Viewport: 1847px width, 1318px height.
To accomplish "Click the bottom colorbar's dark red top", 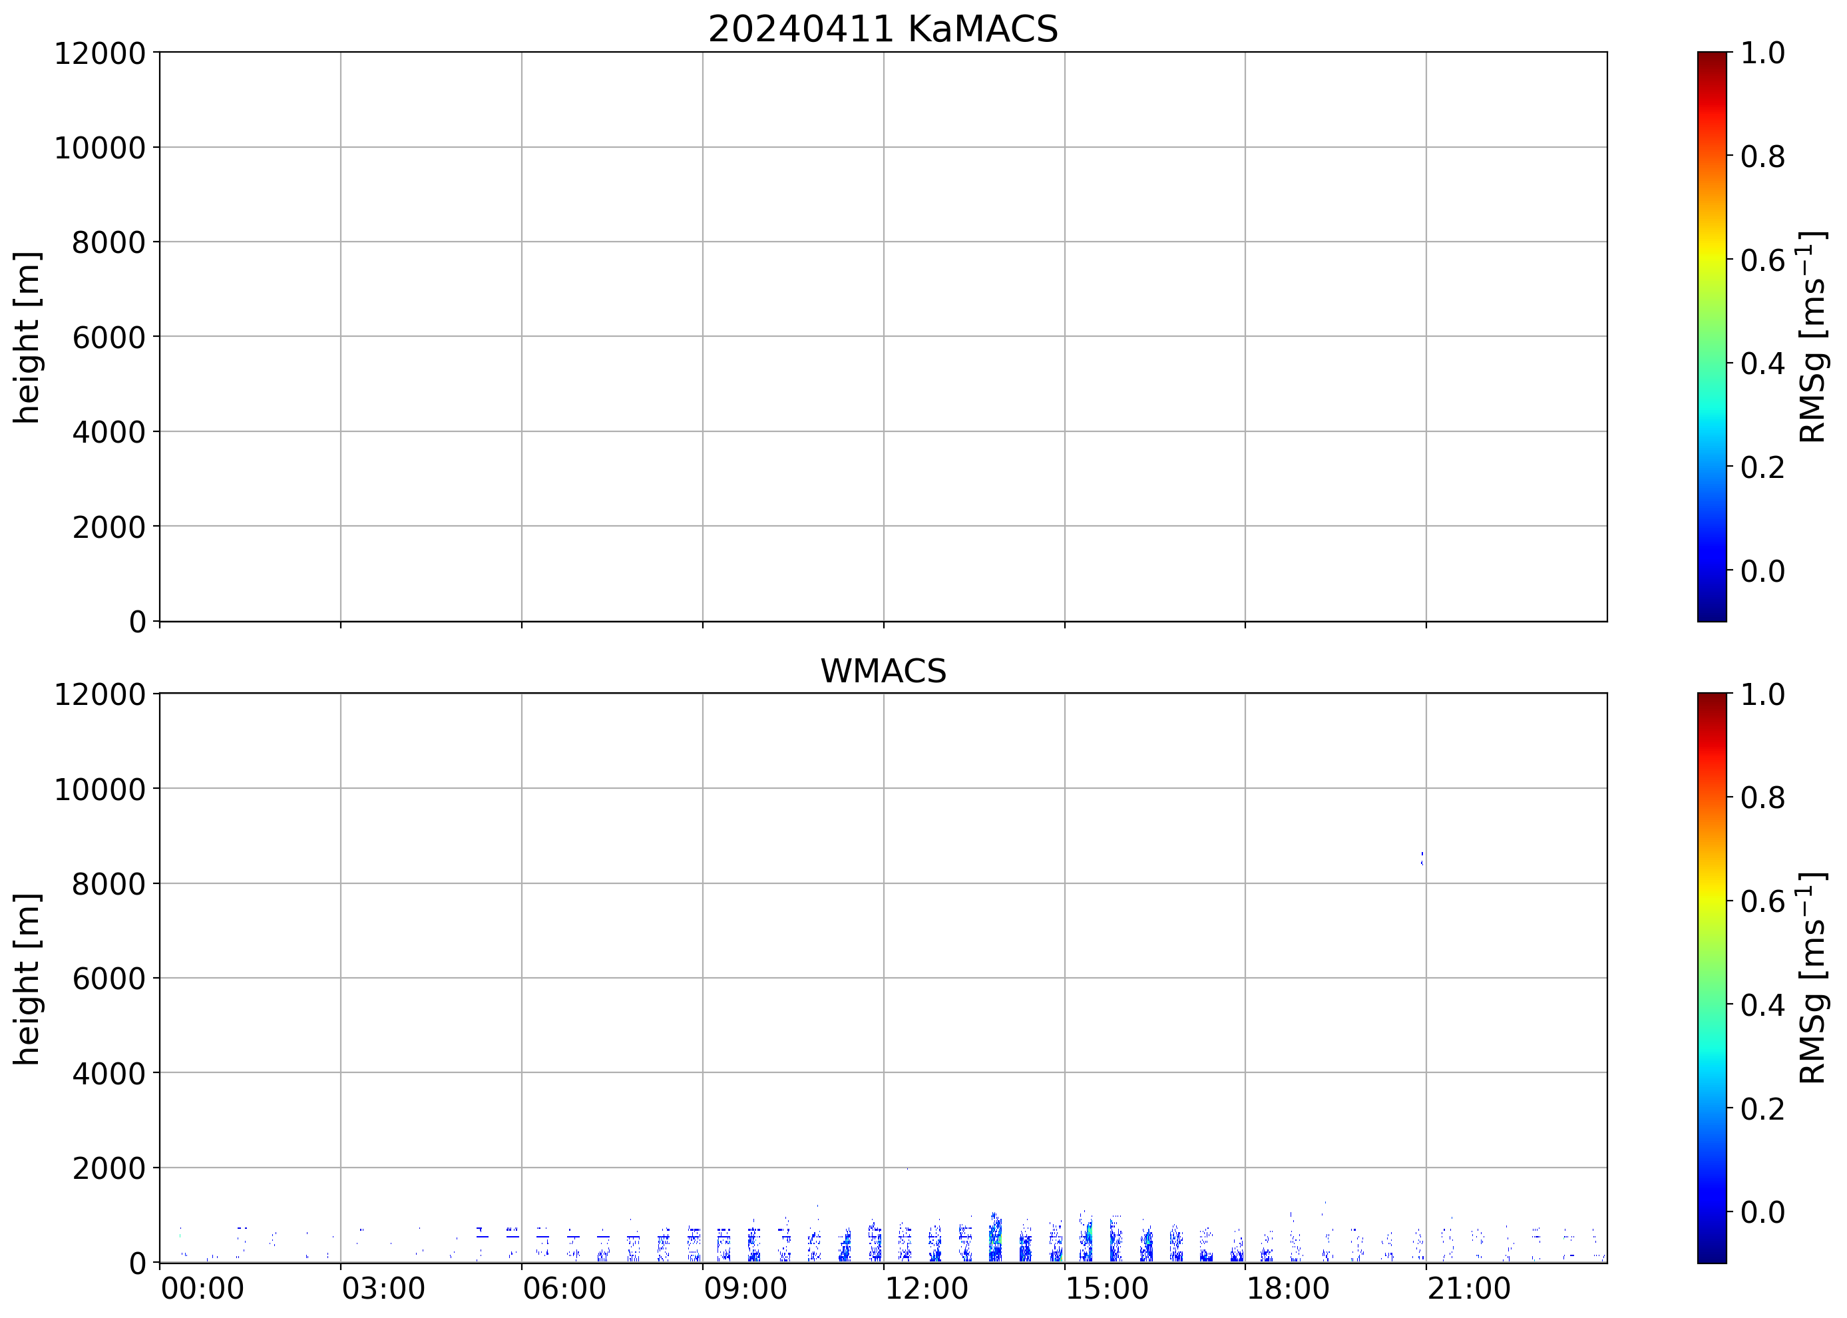I will pos(1711,699).
